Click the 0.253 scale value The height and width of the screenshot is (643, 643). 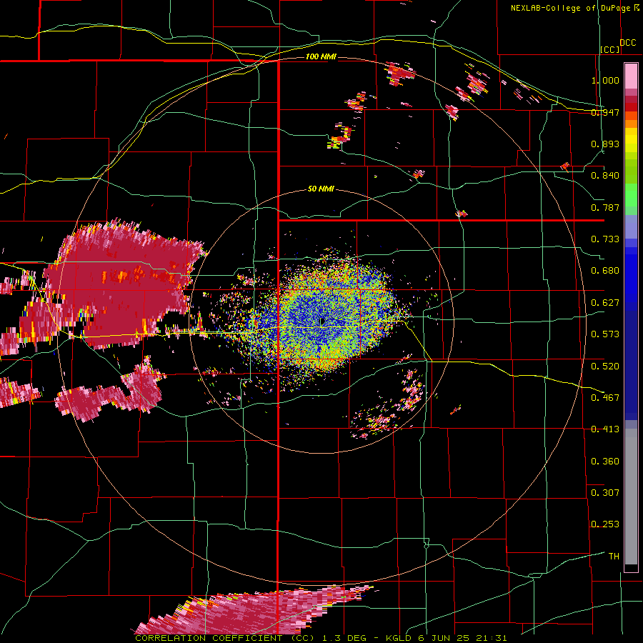click(x=605, y=524)
